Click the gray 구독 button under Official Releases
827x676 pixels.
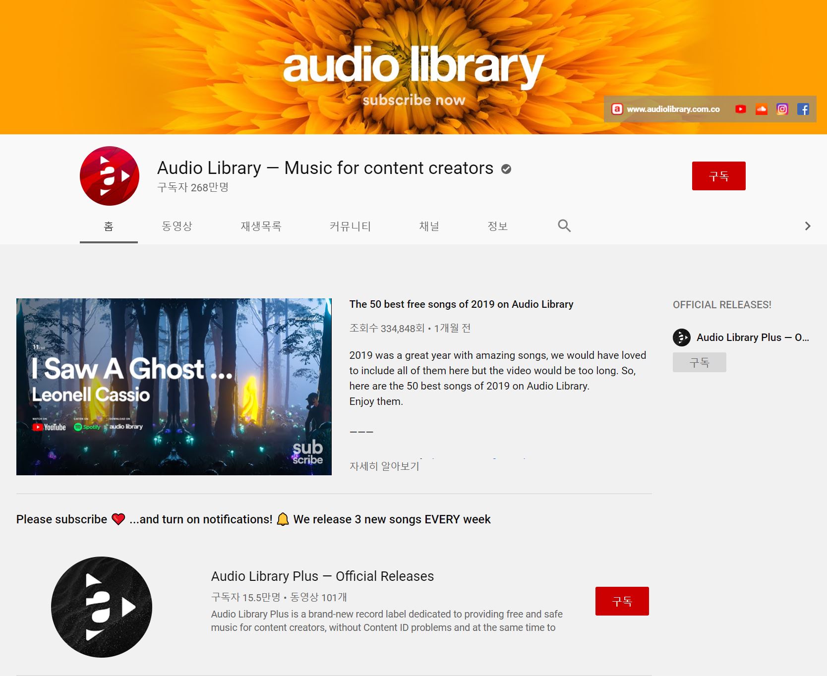point(699,363)
